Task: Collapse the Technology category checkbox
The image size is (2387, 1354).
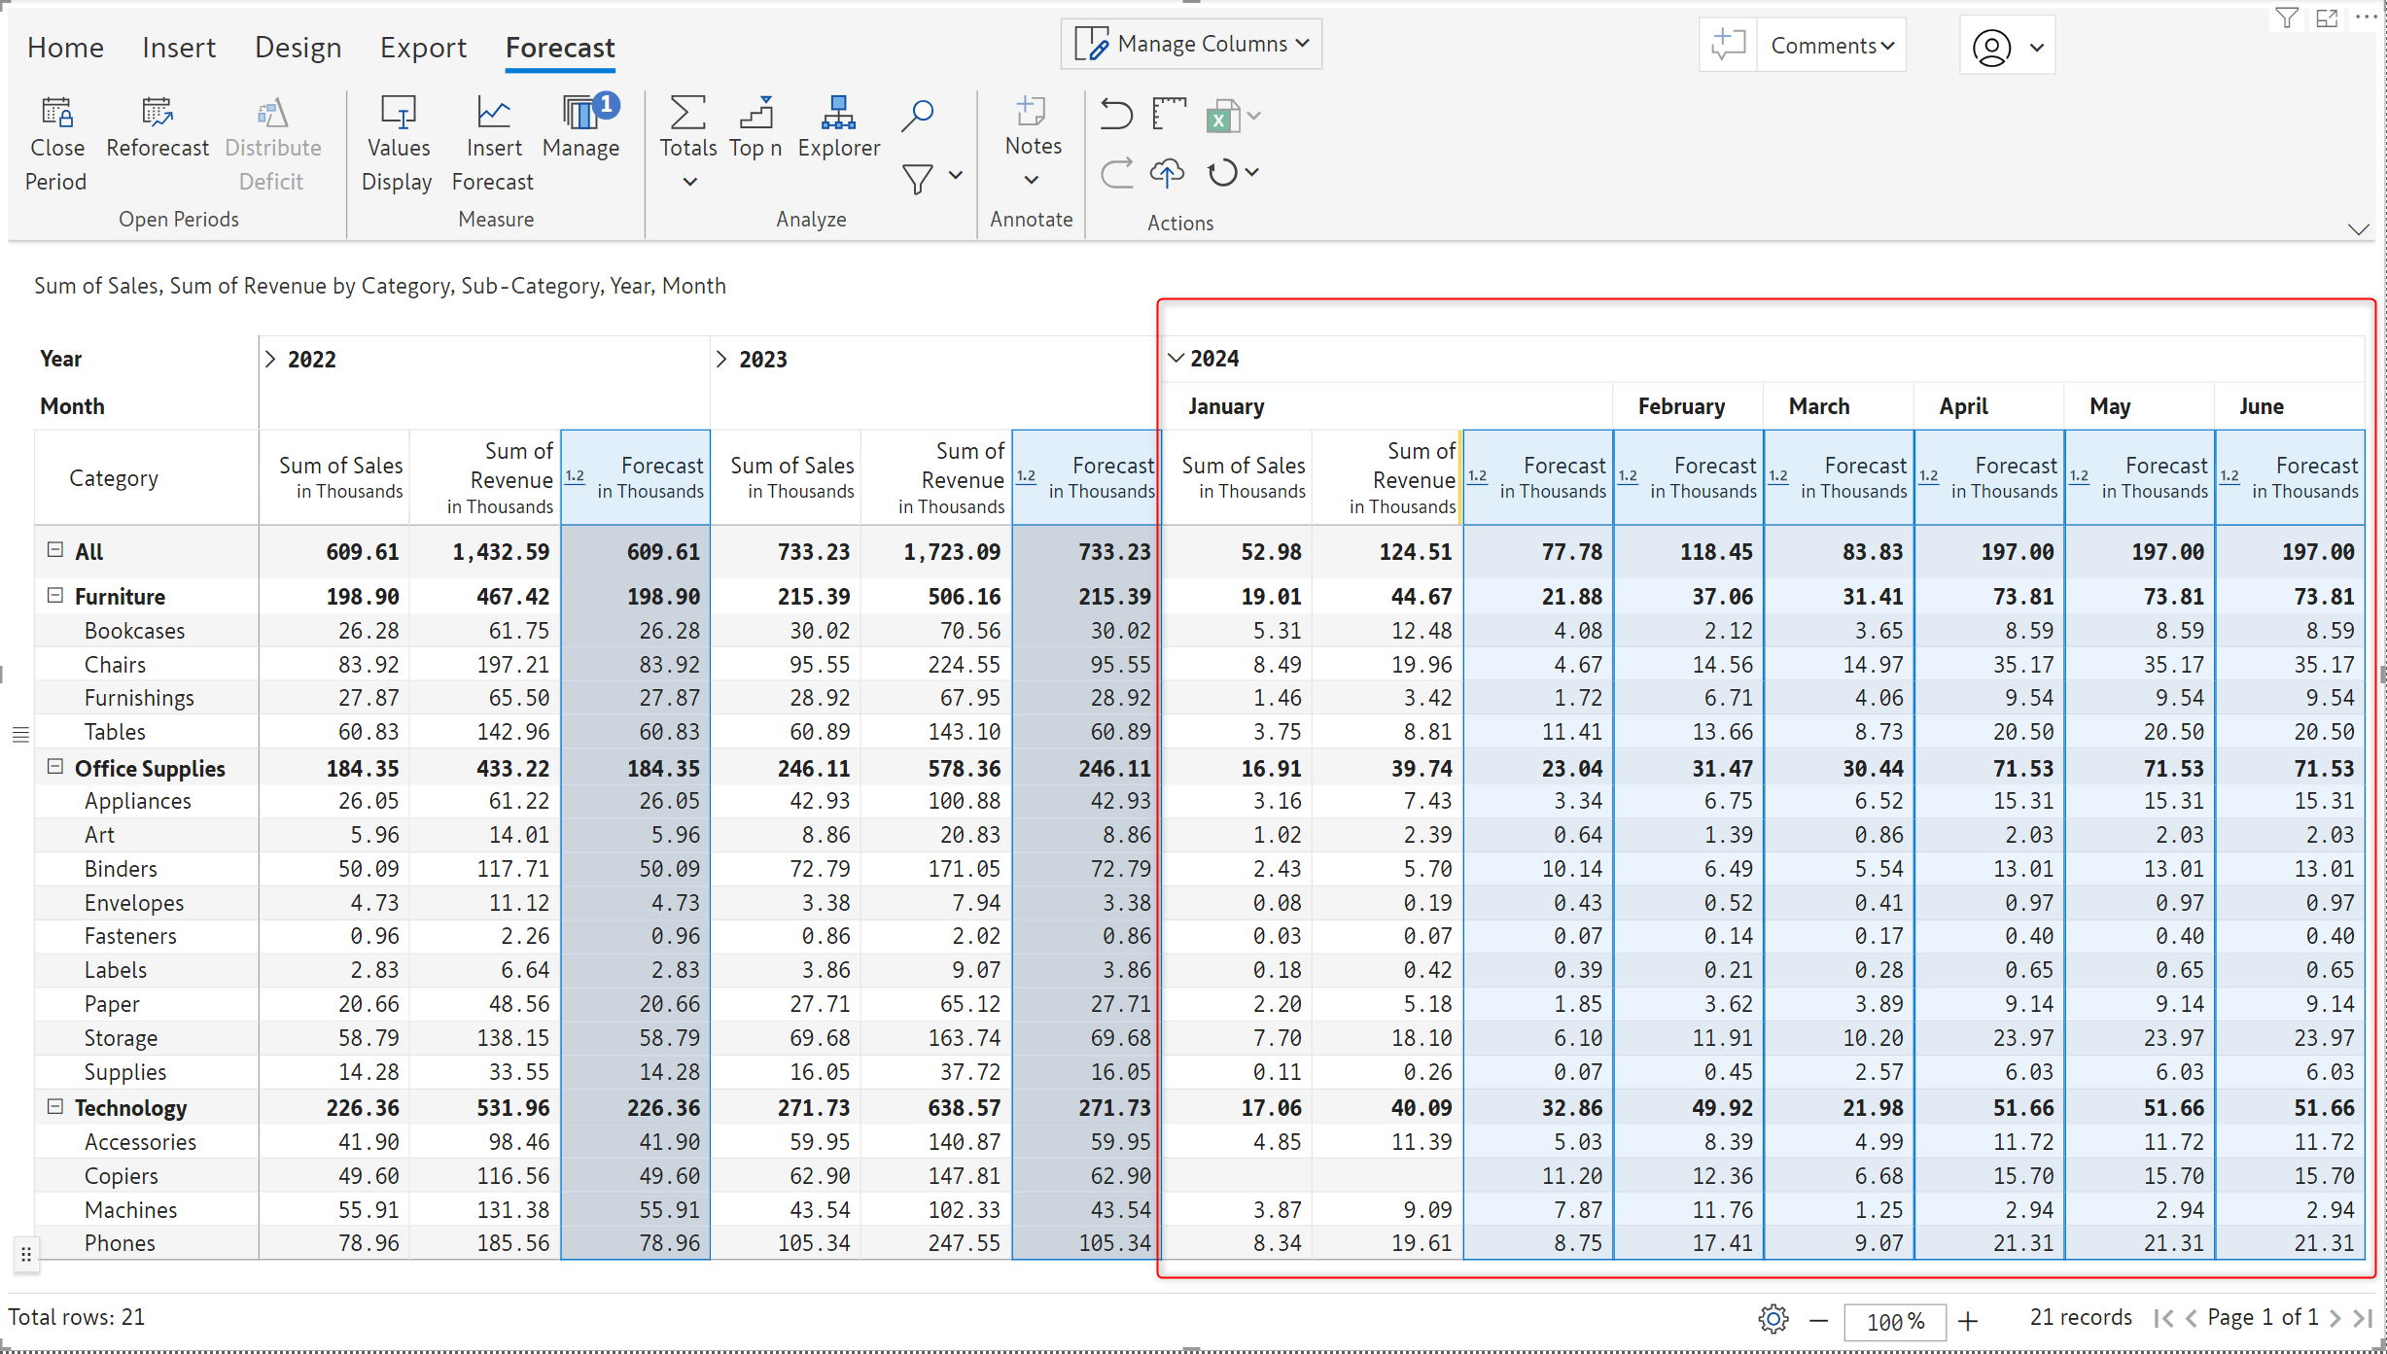Action: 55,1106
